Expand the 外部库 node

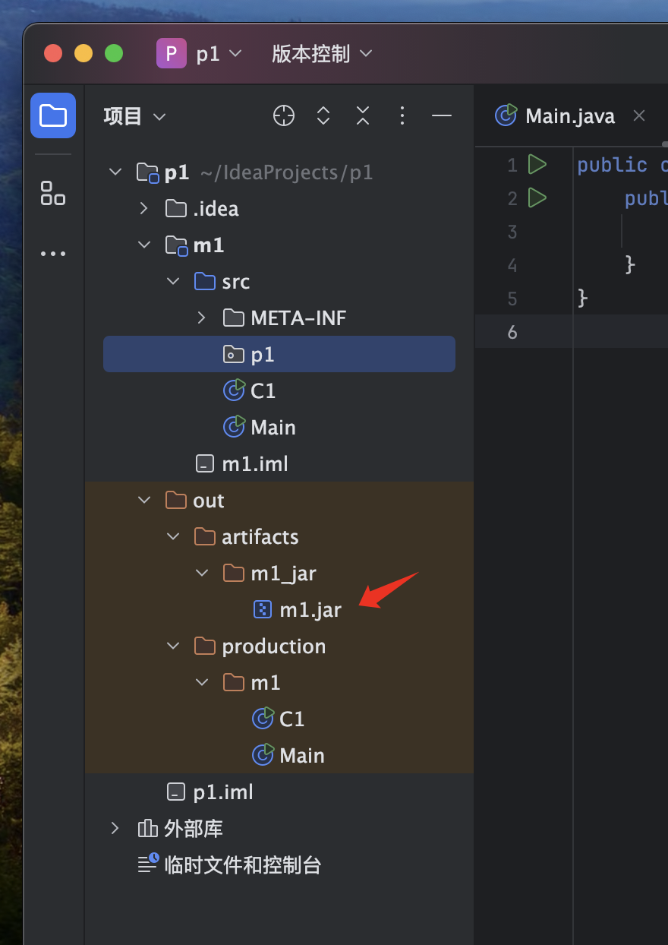point(115,829)
